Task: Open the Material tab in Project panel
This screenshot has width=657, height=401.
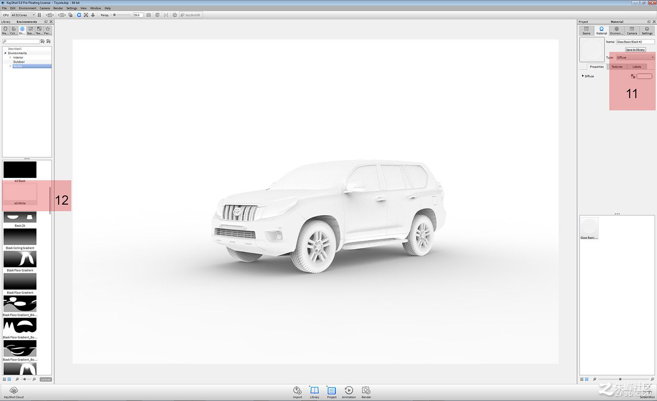Action: click(x=601, y=31)
